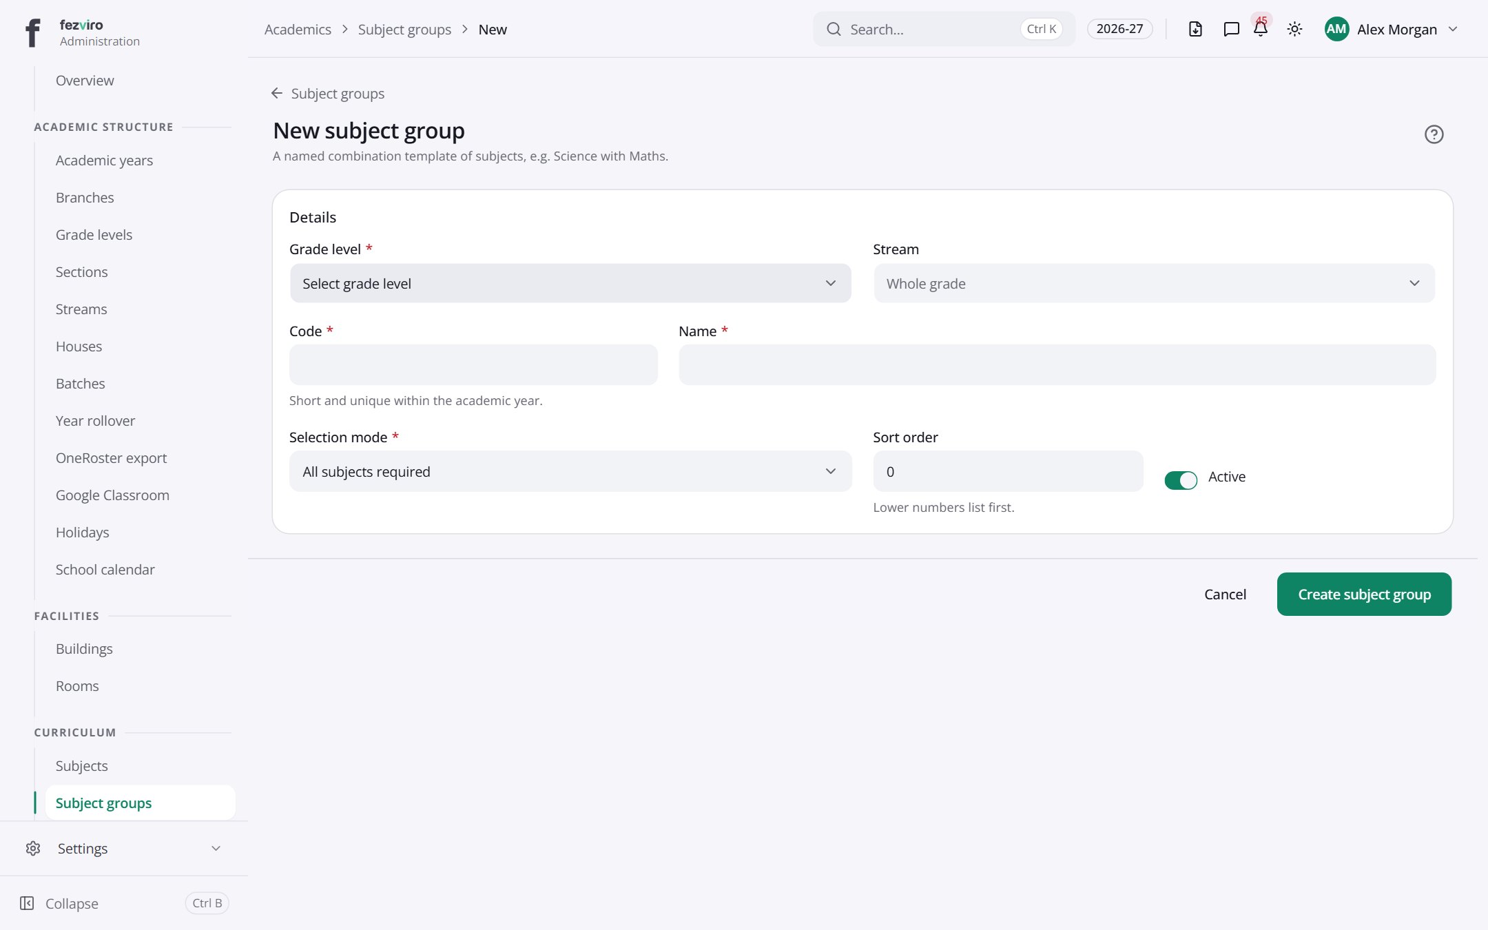Open Year rollover in sidebar
The height and width of the screenshot is (930, 1488).
pyautogui.click(x=95, y=421)
